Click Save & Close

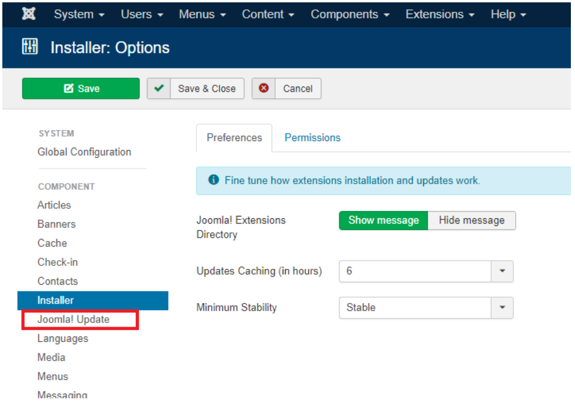(195, 88)
